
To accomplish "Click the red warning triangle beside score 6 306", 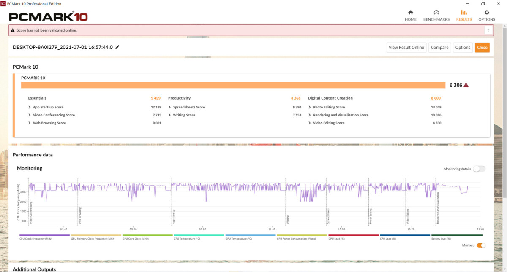I will (466, 85).
